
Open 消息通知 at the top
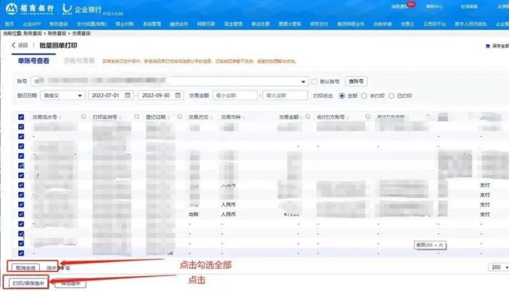point(399,6)
